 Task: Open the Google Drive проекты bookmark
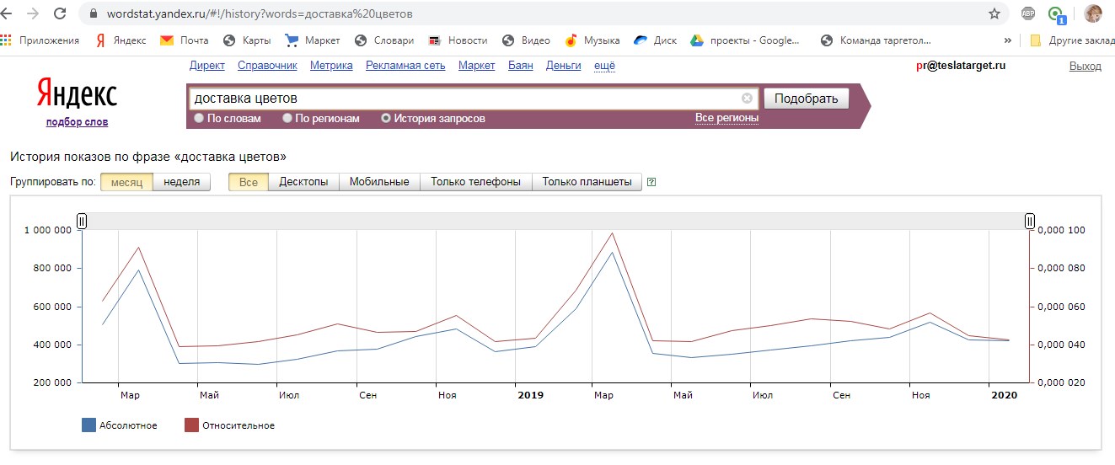point(696,40)
